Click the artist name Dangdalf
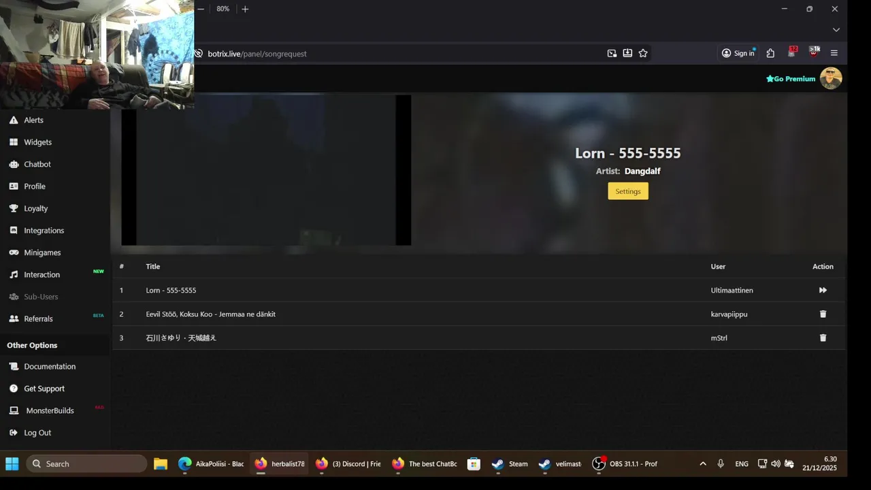The image size is (871, 490). tap(642, 171)
